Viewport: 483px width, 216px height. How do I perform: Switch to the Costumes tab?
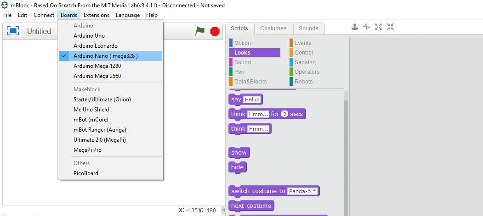pyautogui.click(x=273, y=28)
